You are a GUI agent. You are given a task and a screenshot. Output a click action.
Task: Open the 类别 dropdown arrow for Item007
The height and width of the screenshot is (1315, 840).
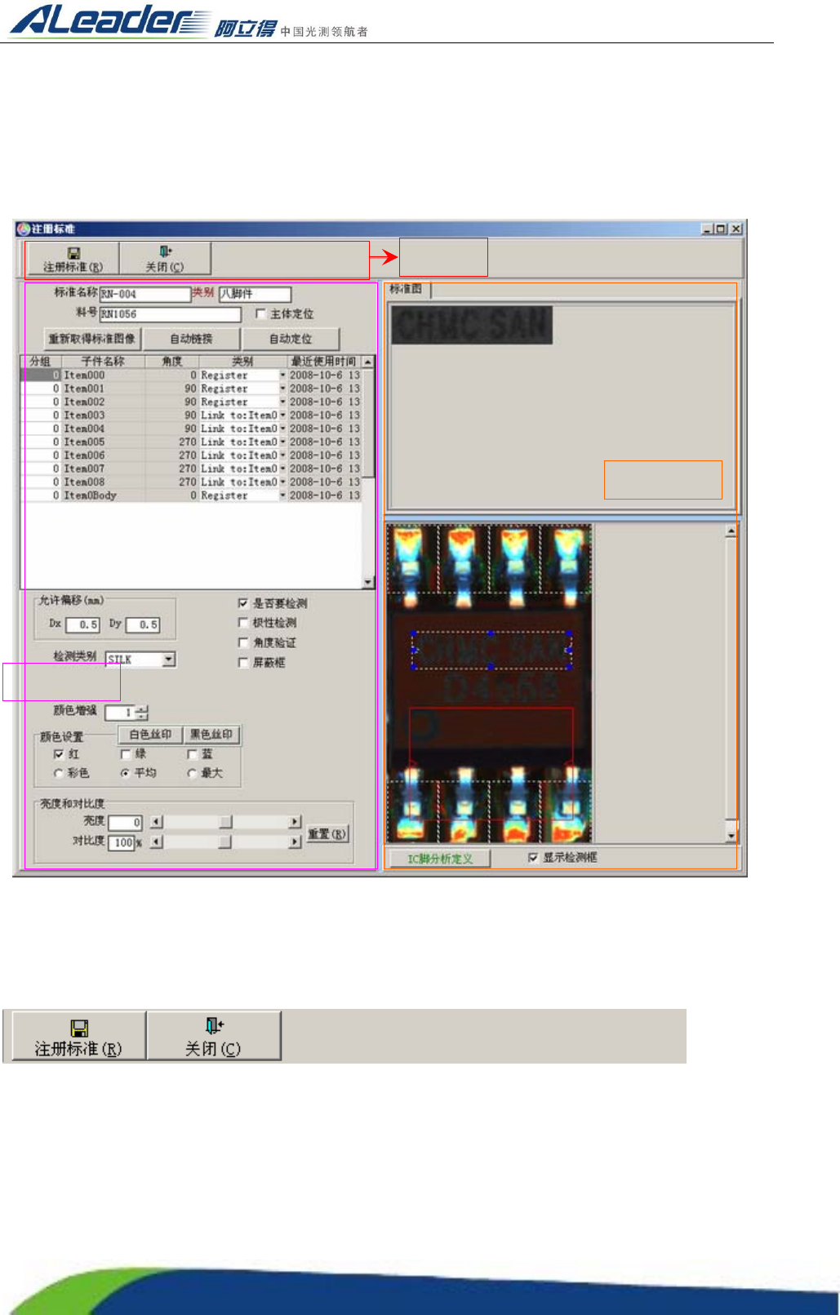(282, 469)
